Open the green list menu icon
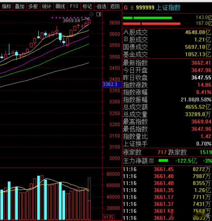The image size is (212, 221). pos(132,8)
